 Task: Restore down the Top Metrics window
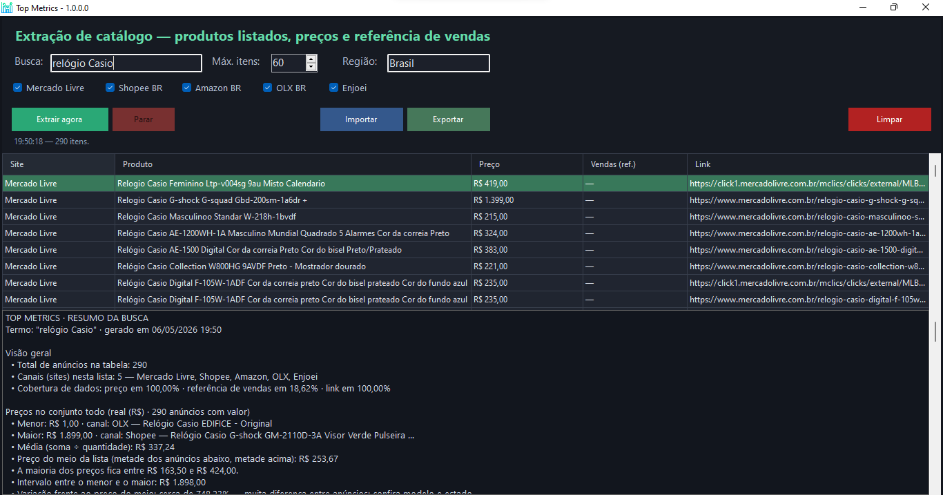pos(894,8)
